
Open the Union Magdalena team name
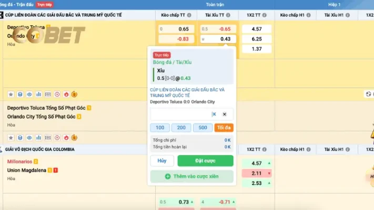pos(26,170)
